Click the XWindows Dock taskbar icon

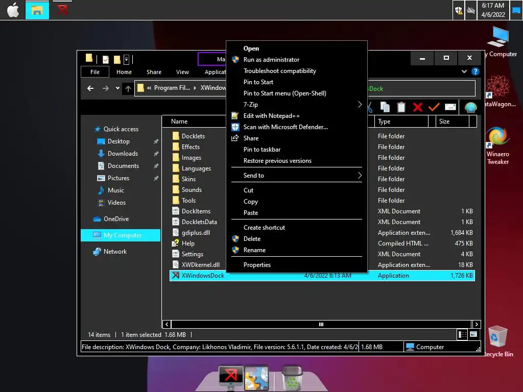click(62, 10)
